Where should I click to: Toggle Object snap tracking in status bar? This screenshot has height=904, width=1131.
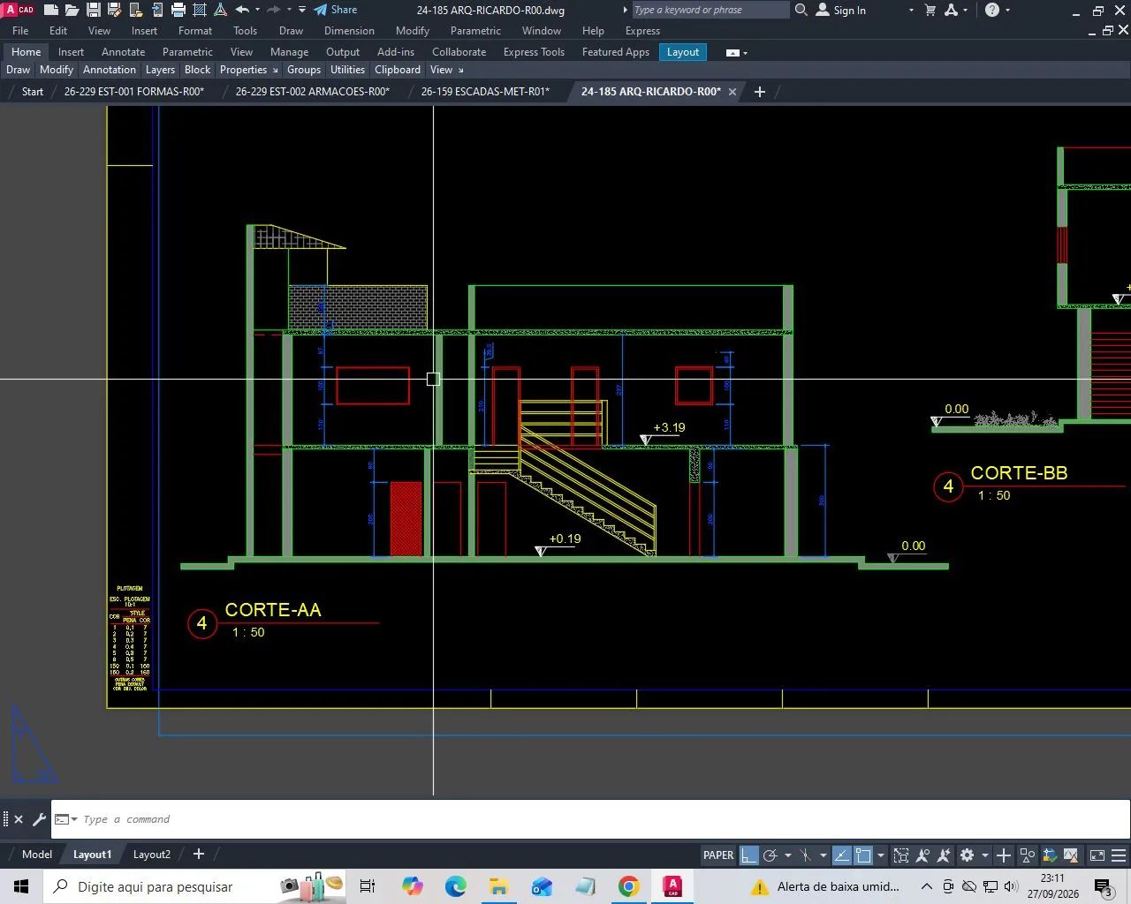(x=842, y=855)
